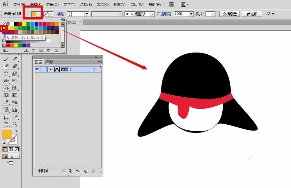Open stroke weight dropdown
The width and height of the screenshot is (291, 188).
(87, 14)
